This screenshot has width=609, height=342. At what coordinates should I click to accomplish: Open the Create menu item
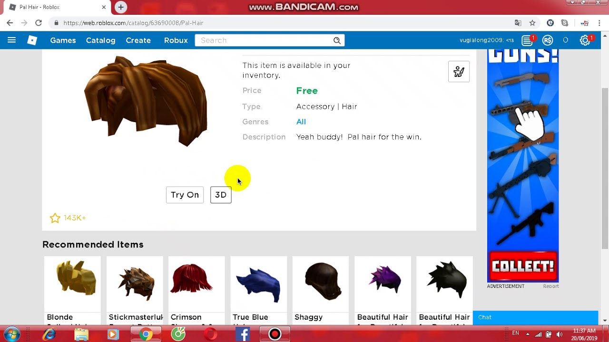click(138, 40)
